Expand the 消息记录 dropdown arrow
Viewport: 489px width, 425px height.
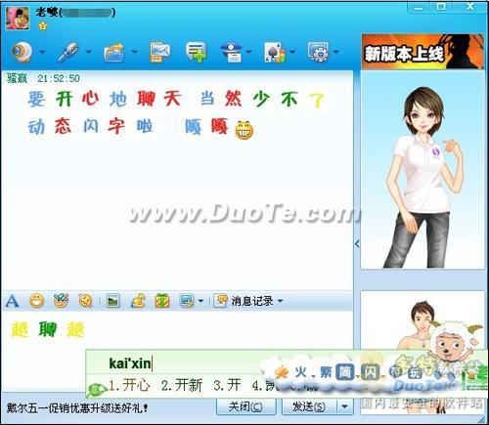point(280,301)
